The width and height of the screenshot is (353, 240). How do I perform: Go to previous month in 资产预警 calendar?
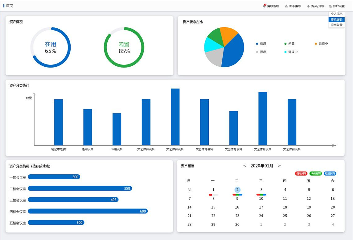[244, 166]
